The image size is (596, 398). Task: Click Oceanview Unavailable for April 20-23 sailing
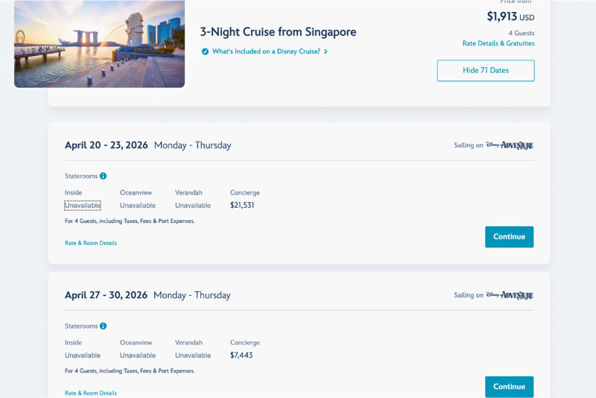138,206
